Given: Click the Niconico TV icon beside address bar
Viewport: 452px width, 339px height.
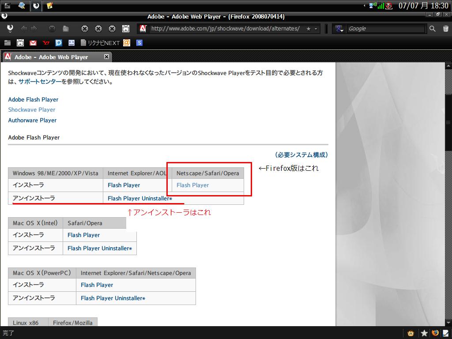Looking at the screenshot, I should (x=126, y=29).
